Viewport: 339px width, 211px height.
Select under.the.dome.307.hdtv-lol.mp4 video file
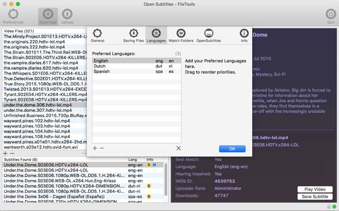point(45,110)
